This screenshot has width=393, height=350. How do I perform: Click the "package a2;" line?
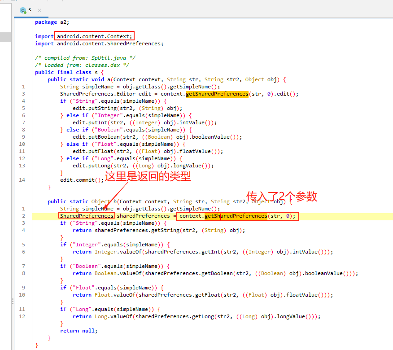point(52,22)
